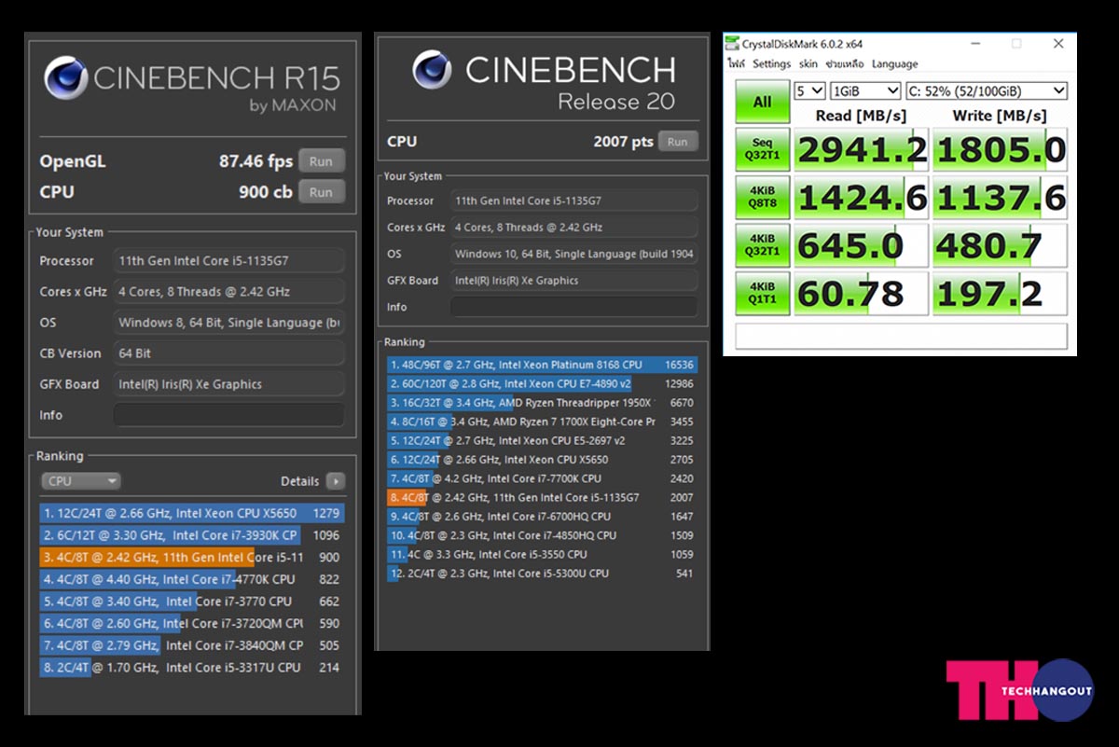Image resolution: width=1119 pixels, height=747 pixels.
Task: Click the OS field in Cinebench R20
Action: (x=574, y=254)
